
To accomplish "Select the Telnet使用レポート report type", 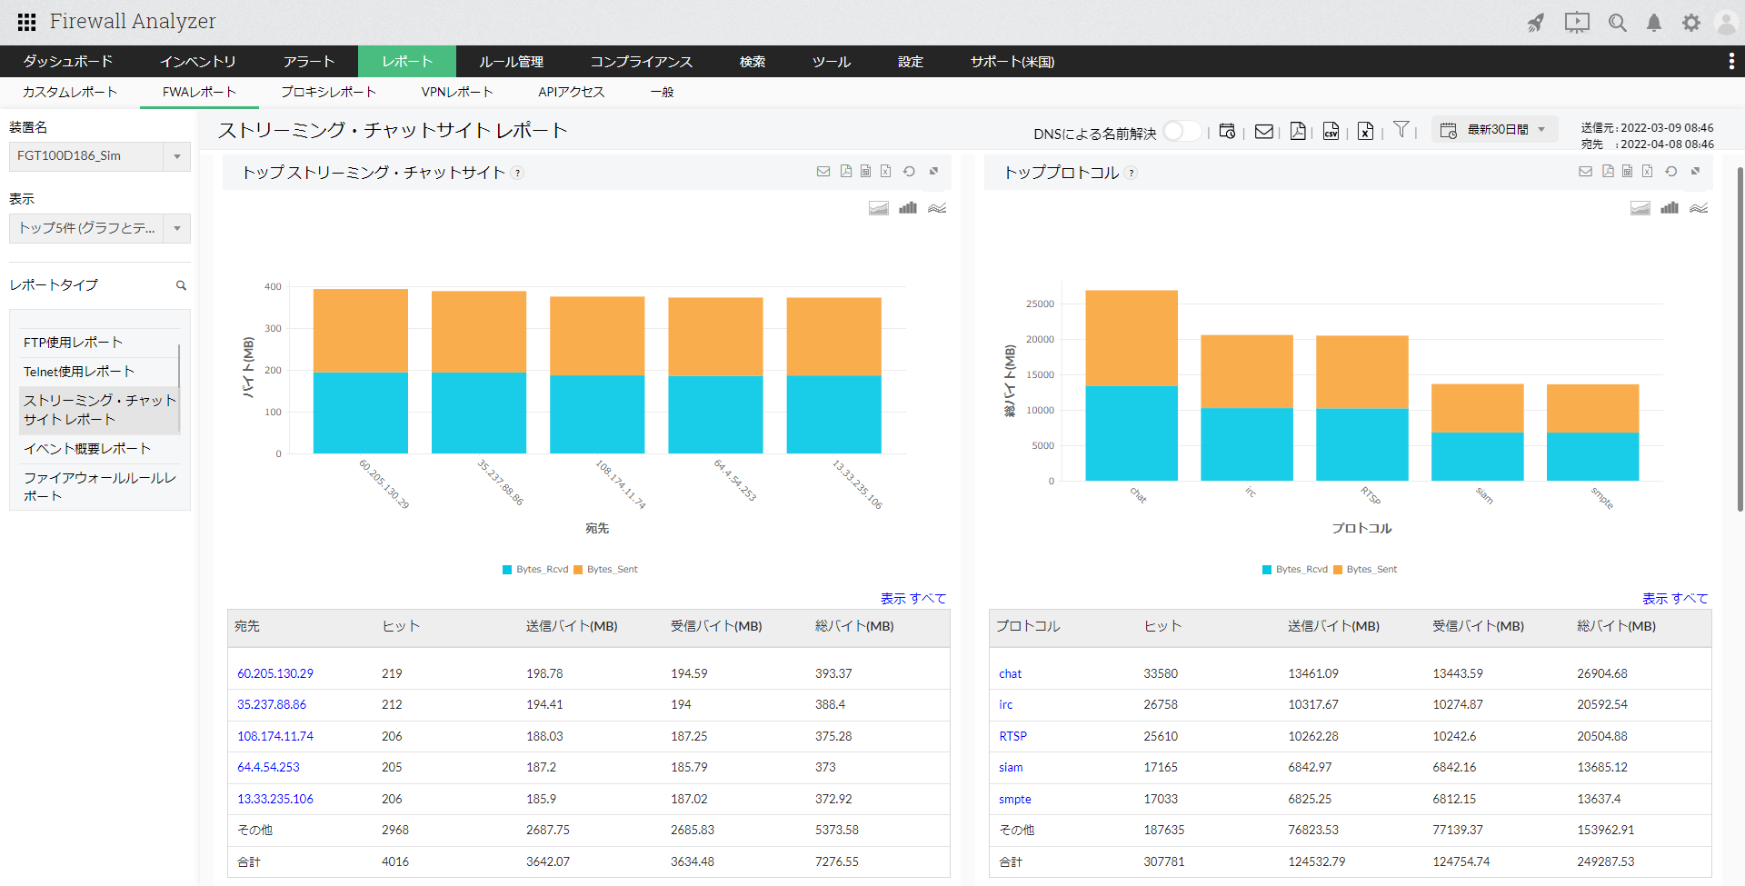I will click(x=79, y=372).
